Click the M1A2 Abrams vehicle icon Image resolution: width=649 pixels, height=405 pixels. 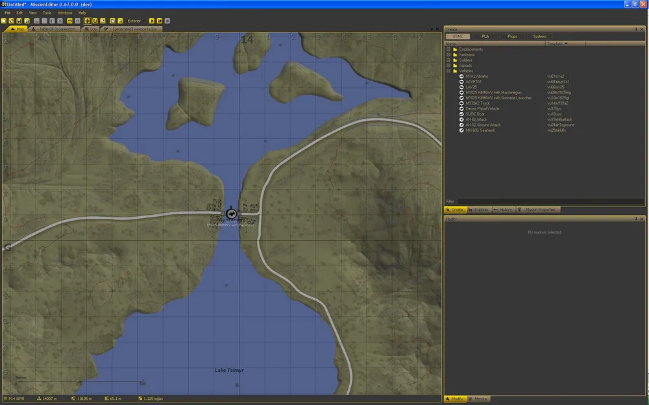[461, 77]
